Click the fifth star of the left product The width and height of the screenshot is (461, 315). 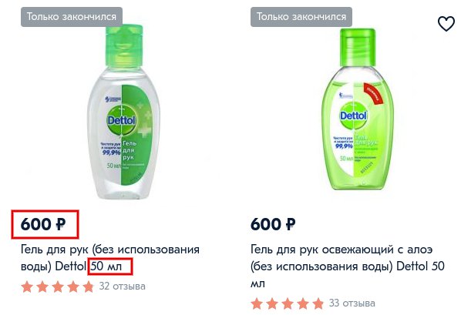[88, 287]
